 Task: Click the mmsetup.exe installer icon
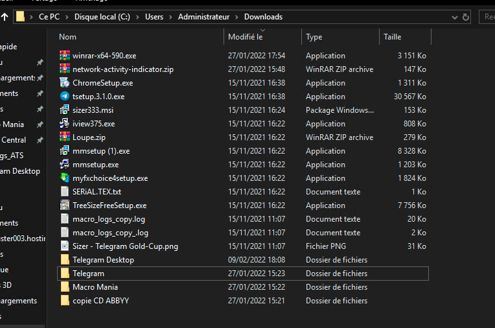[65, 164]
